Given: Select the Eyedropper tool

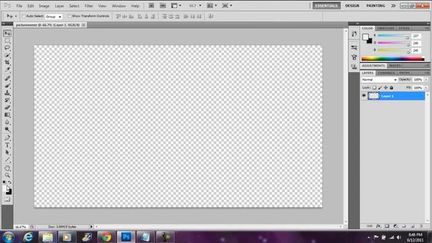Looking at the screenshot, I should [x=7, y=70].
